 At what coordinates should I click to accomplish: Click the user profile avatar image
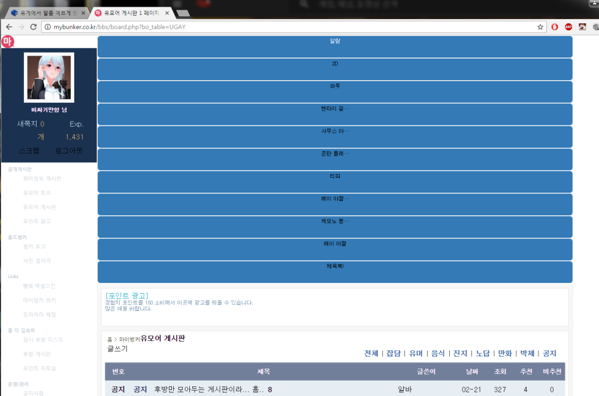tap(49, 78)
